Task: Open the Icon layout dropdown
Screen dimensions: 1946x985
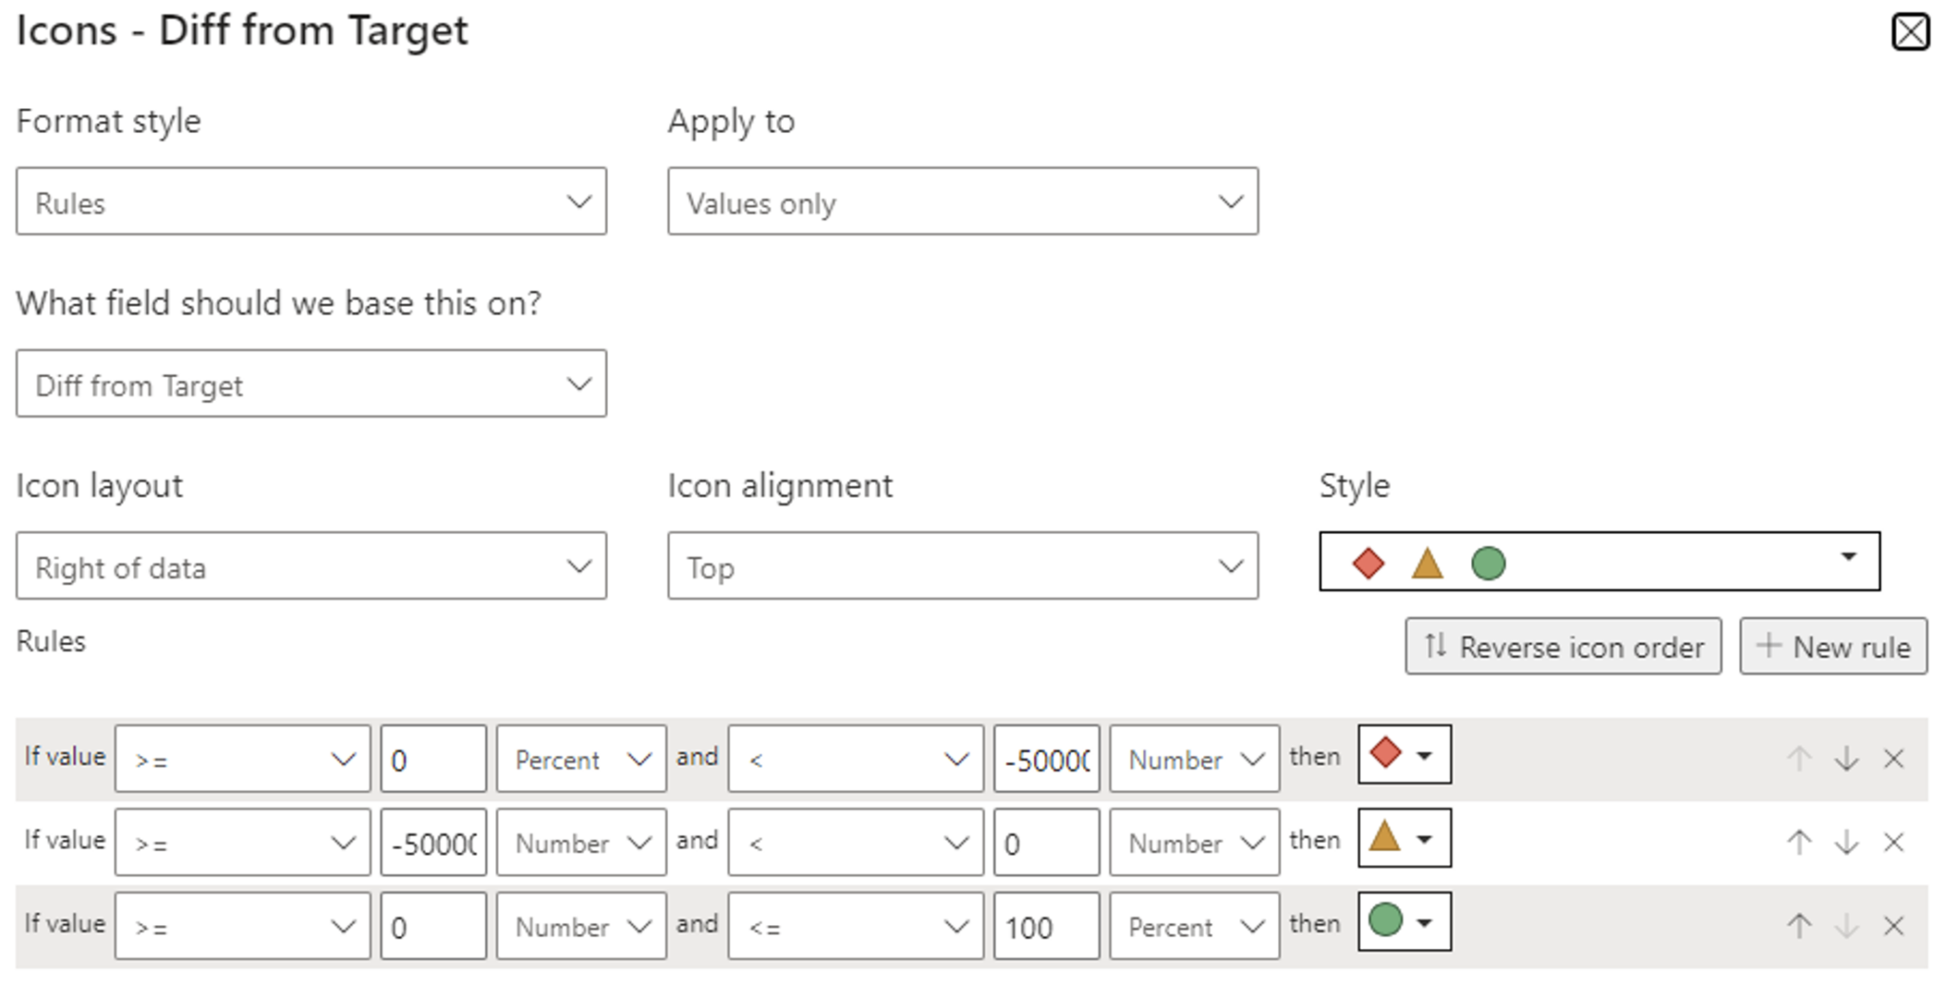Action: (312, 566)
